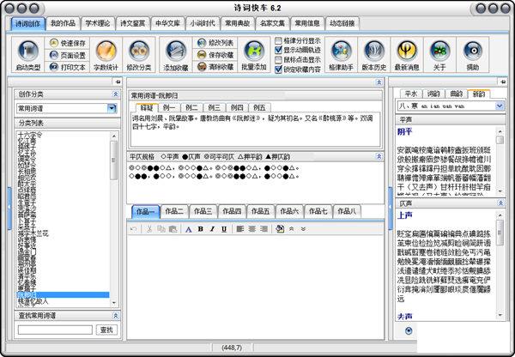The height and width of the screenshot is (357, 515).
Task: Click the left splitter collapse handle
Action: 9,208
